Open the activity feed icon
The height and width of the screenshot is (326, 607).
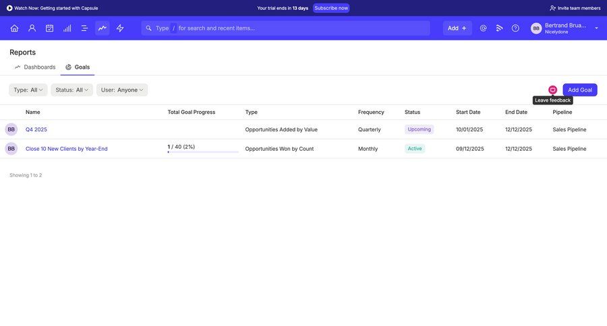[499, 28]
